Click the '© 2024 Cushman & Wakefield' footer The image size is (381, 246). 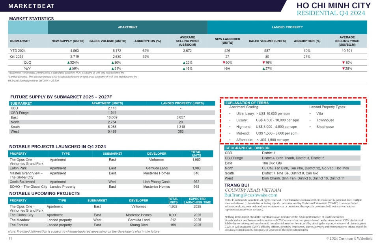tap(349, 239)
